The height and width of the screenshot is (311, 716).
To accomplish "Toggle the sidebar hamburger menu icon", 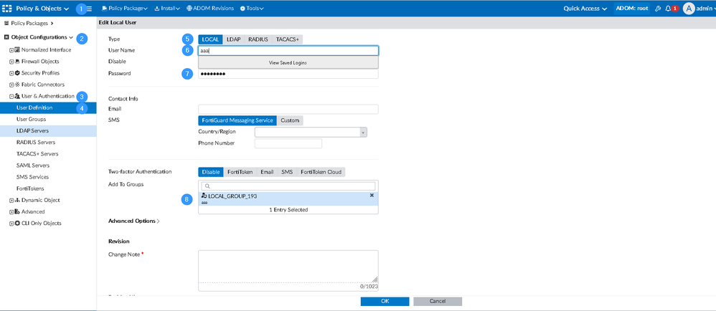I will 90,8.
